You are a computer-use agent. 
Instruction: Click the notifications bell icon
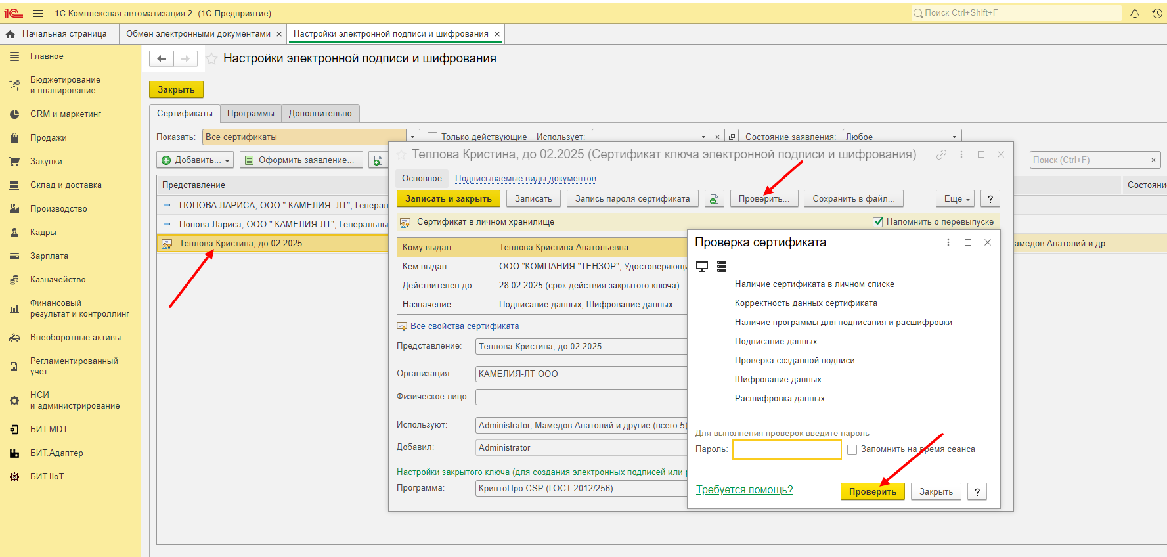1134,13
